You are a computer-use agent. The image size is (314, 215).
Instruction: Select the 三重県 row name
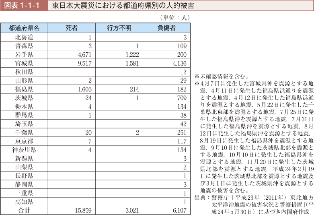(x=24, y=193)
